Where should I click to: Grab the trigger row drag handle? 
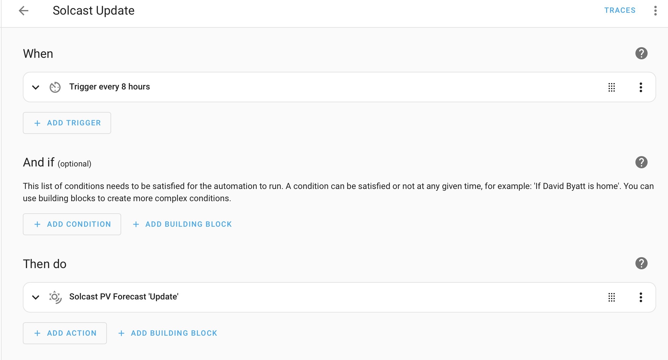[612, 87]
